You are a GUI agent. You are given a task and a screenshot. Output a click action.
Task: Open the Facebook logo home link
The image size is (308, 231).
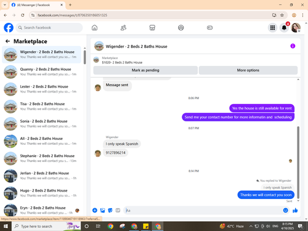[x=9, y=28]
